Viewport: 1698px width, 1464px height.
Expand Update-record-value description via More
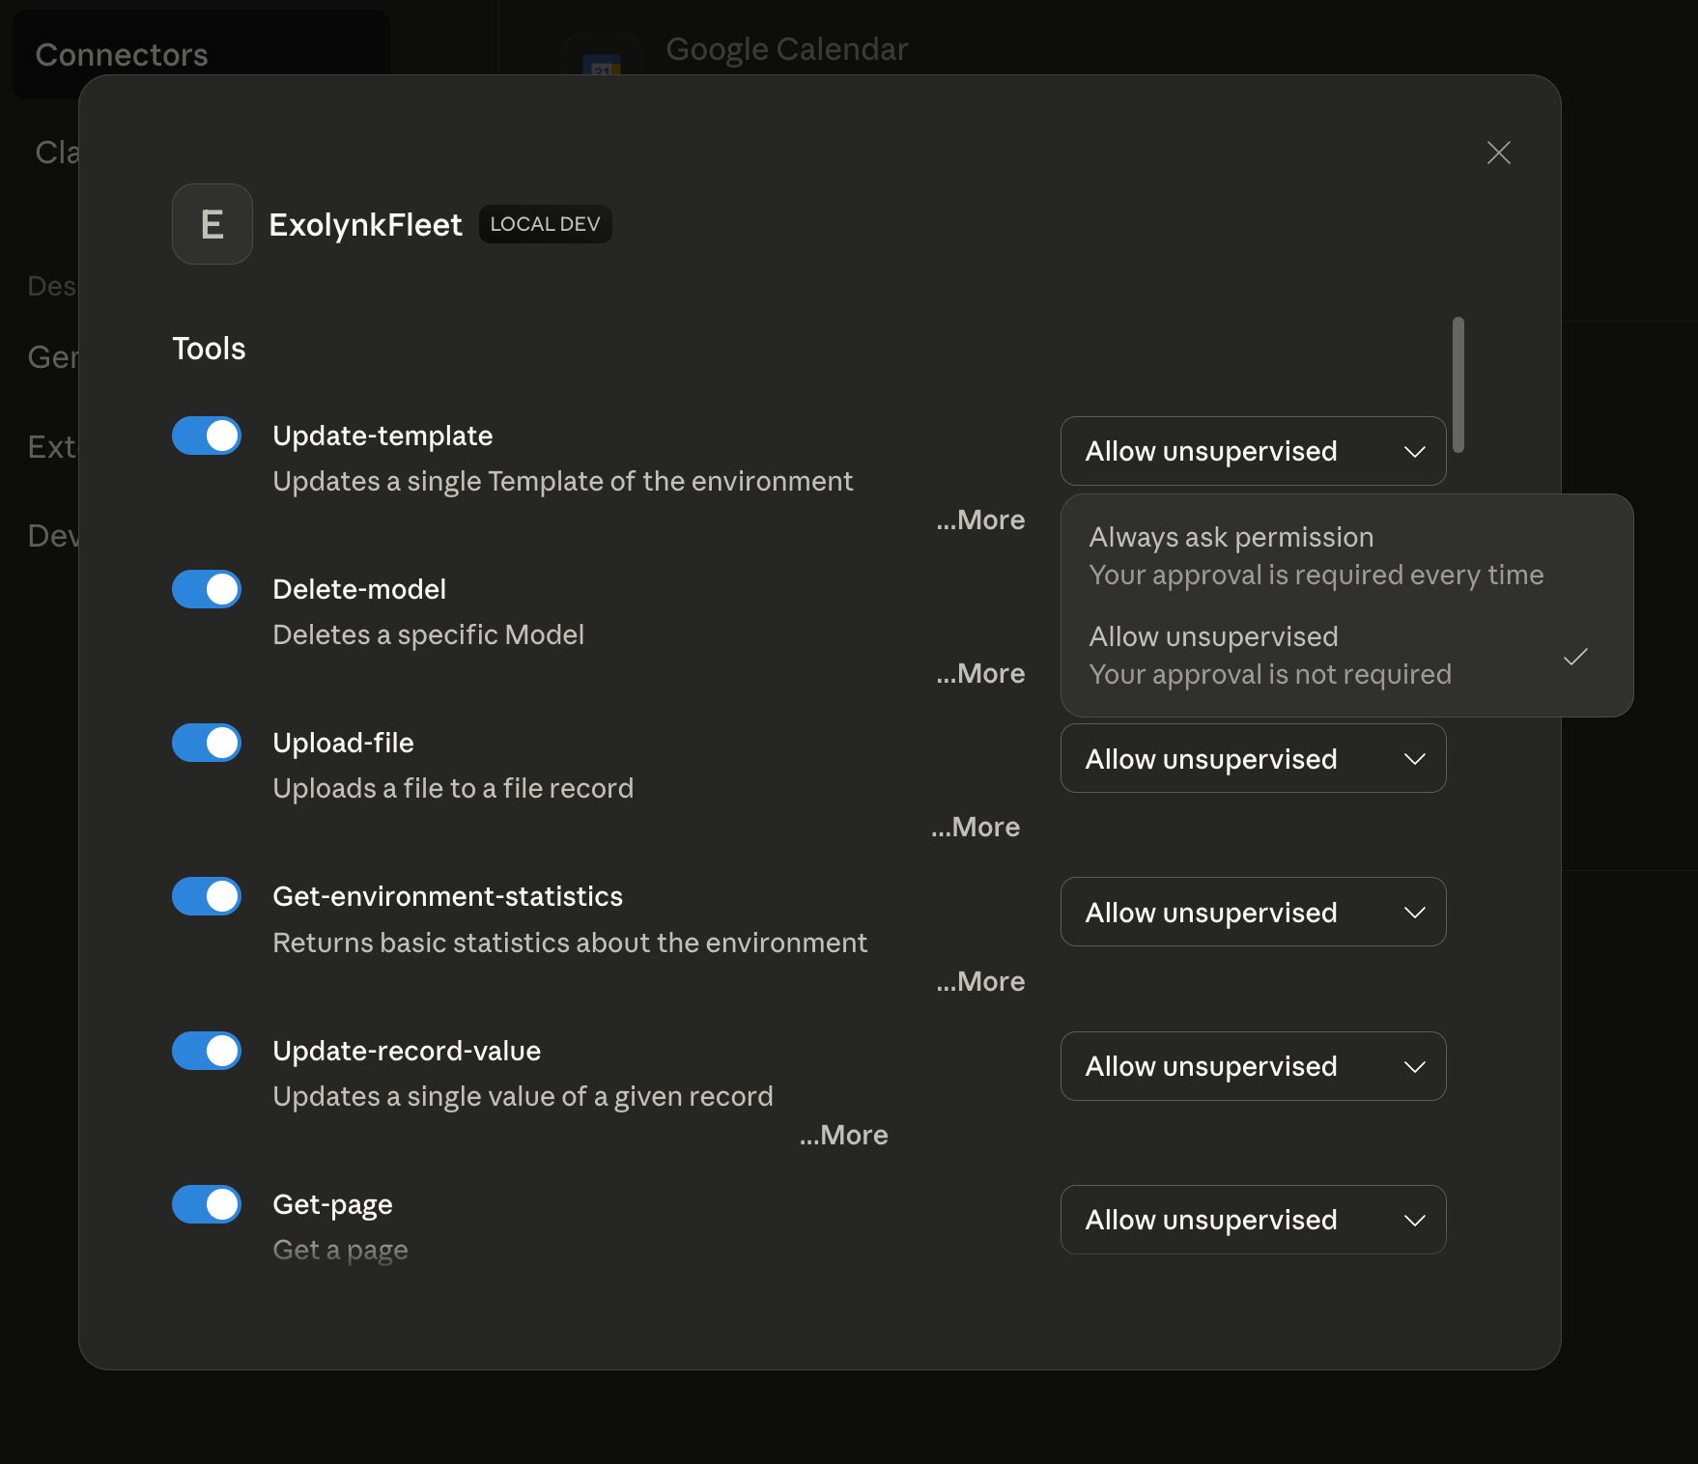coord(843,1135)
